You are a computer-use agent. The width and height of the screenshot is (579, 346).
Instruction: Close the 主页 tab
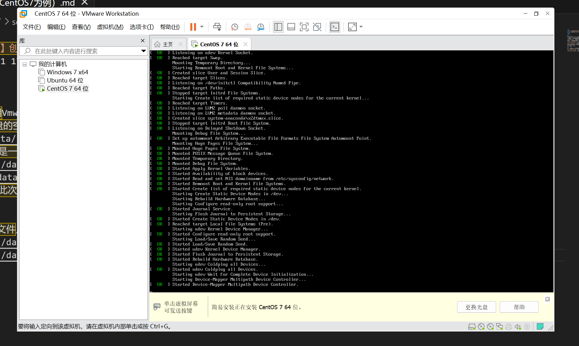tap(180, 44)
